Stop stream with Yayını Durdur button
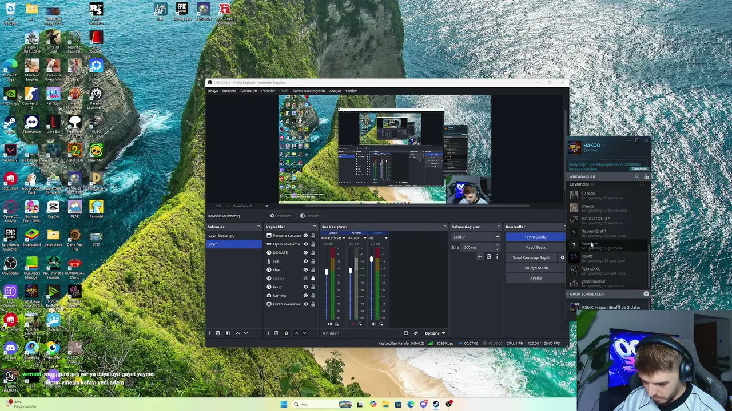This screenshot has width=732, height=411. coord(536,237)
